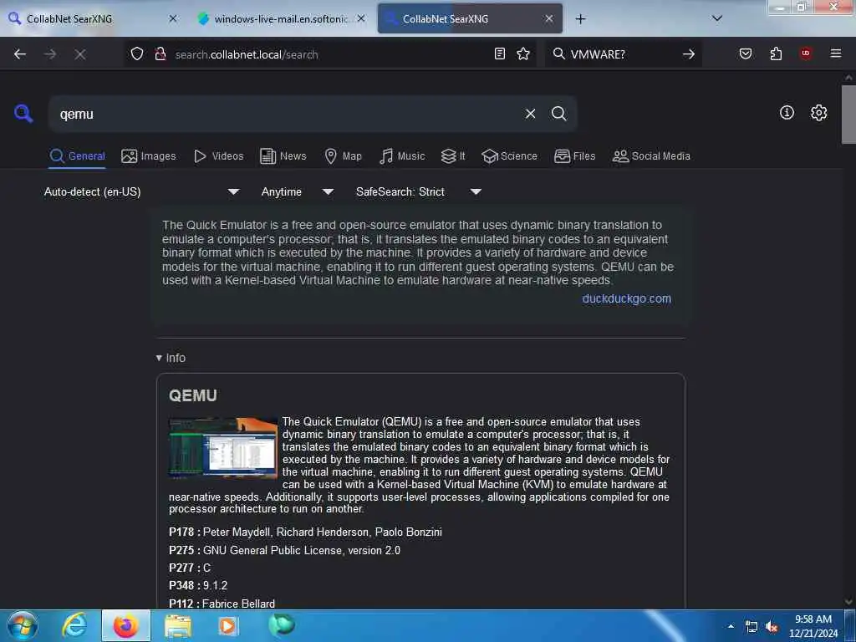
Task: Open tracking protection shield icon
Action: 137,53
